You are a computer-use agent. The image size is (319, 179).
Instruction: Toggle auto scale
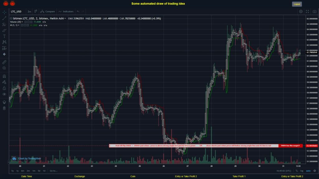pos(308,171)
